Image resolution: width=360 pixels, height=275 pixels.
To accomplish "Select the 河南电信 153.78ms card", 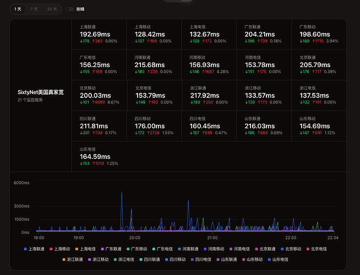I will tap(264, 65).
